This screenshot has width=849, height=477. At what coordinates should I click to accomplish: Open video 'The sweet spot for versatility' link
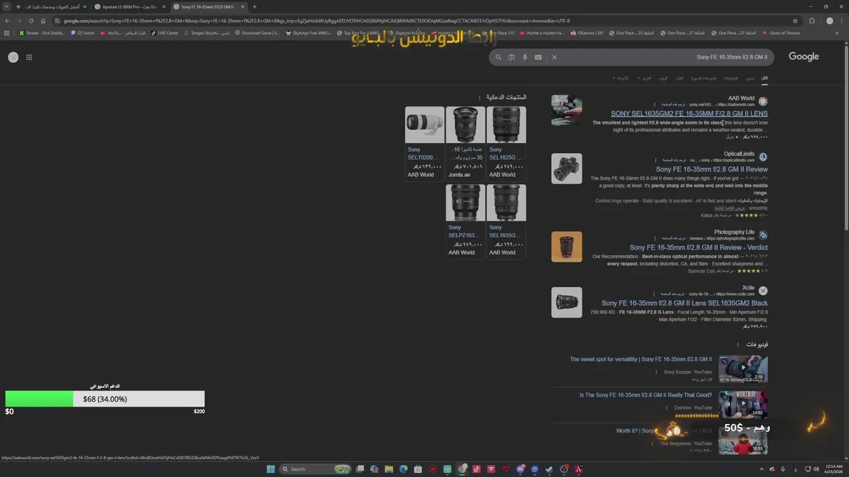(x=641, y=359)
